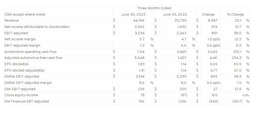The width and height of the screenshot is (259, 113).
Task: Click the 5,548 adjusted free cash flow value
Action: pyautogui.click(x=140, y=58)
